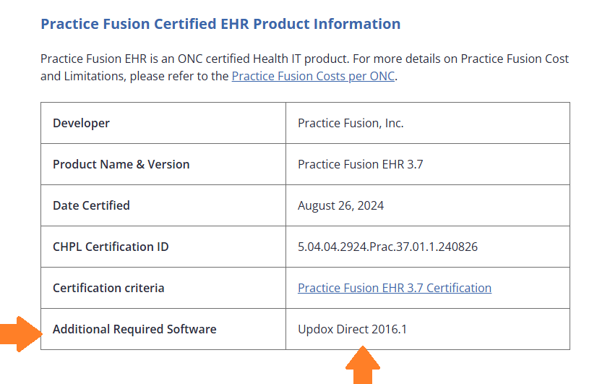Click the Practice Fusion EHR 3.7 value cell

point(360,164)
